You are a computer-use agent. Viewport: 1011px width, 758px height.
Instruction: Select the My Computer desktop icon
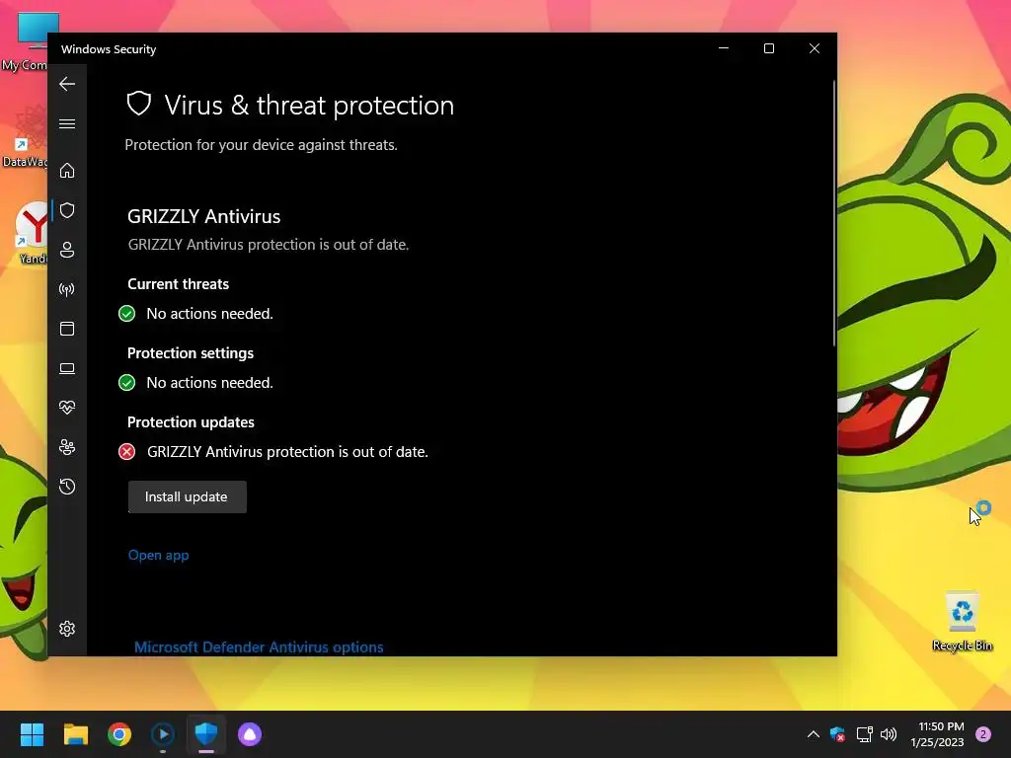25,41
